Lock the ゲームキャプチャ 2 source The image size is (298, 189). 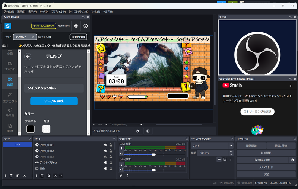[111, 163]
